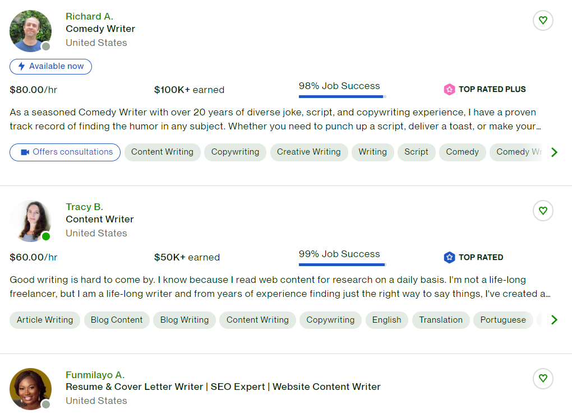Click the Top Rated badge icon

(x=449, y=257)
